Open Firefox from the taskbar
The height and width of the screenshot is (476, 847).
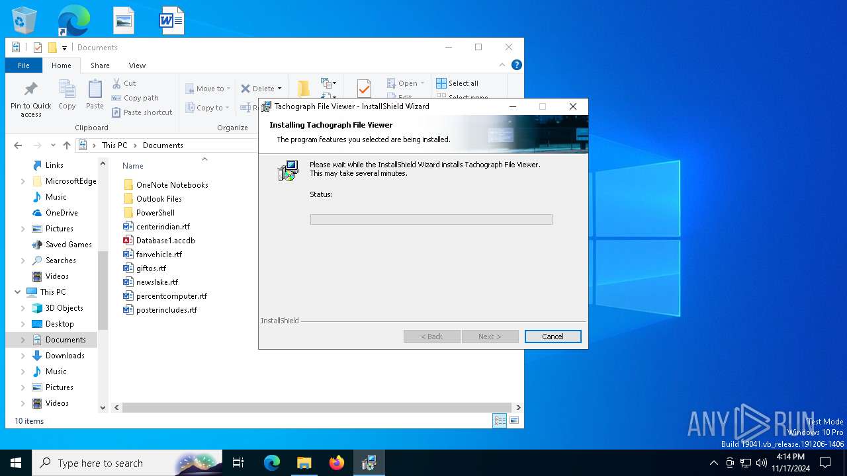(x=337, y=463)
